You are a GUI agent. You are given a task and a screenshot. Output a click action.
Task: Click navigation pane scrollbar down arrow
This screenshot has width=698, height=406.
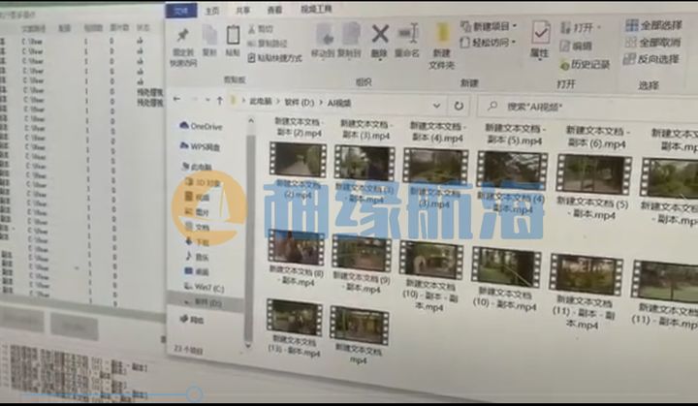pyautogui.click(x=248, y=345)
